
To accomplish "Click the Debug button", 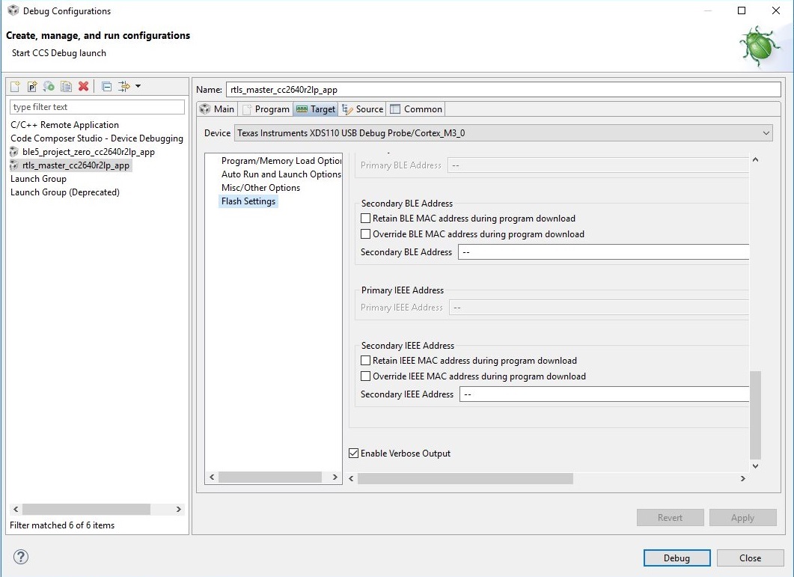I will 677,558.
